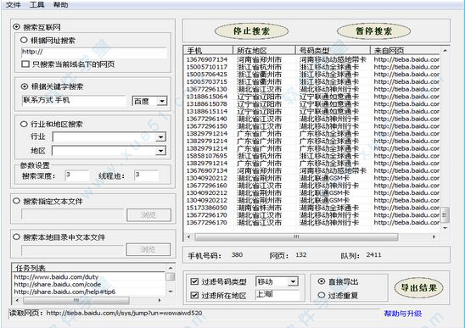Select row with number 13188615114

312,111
